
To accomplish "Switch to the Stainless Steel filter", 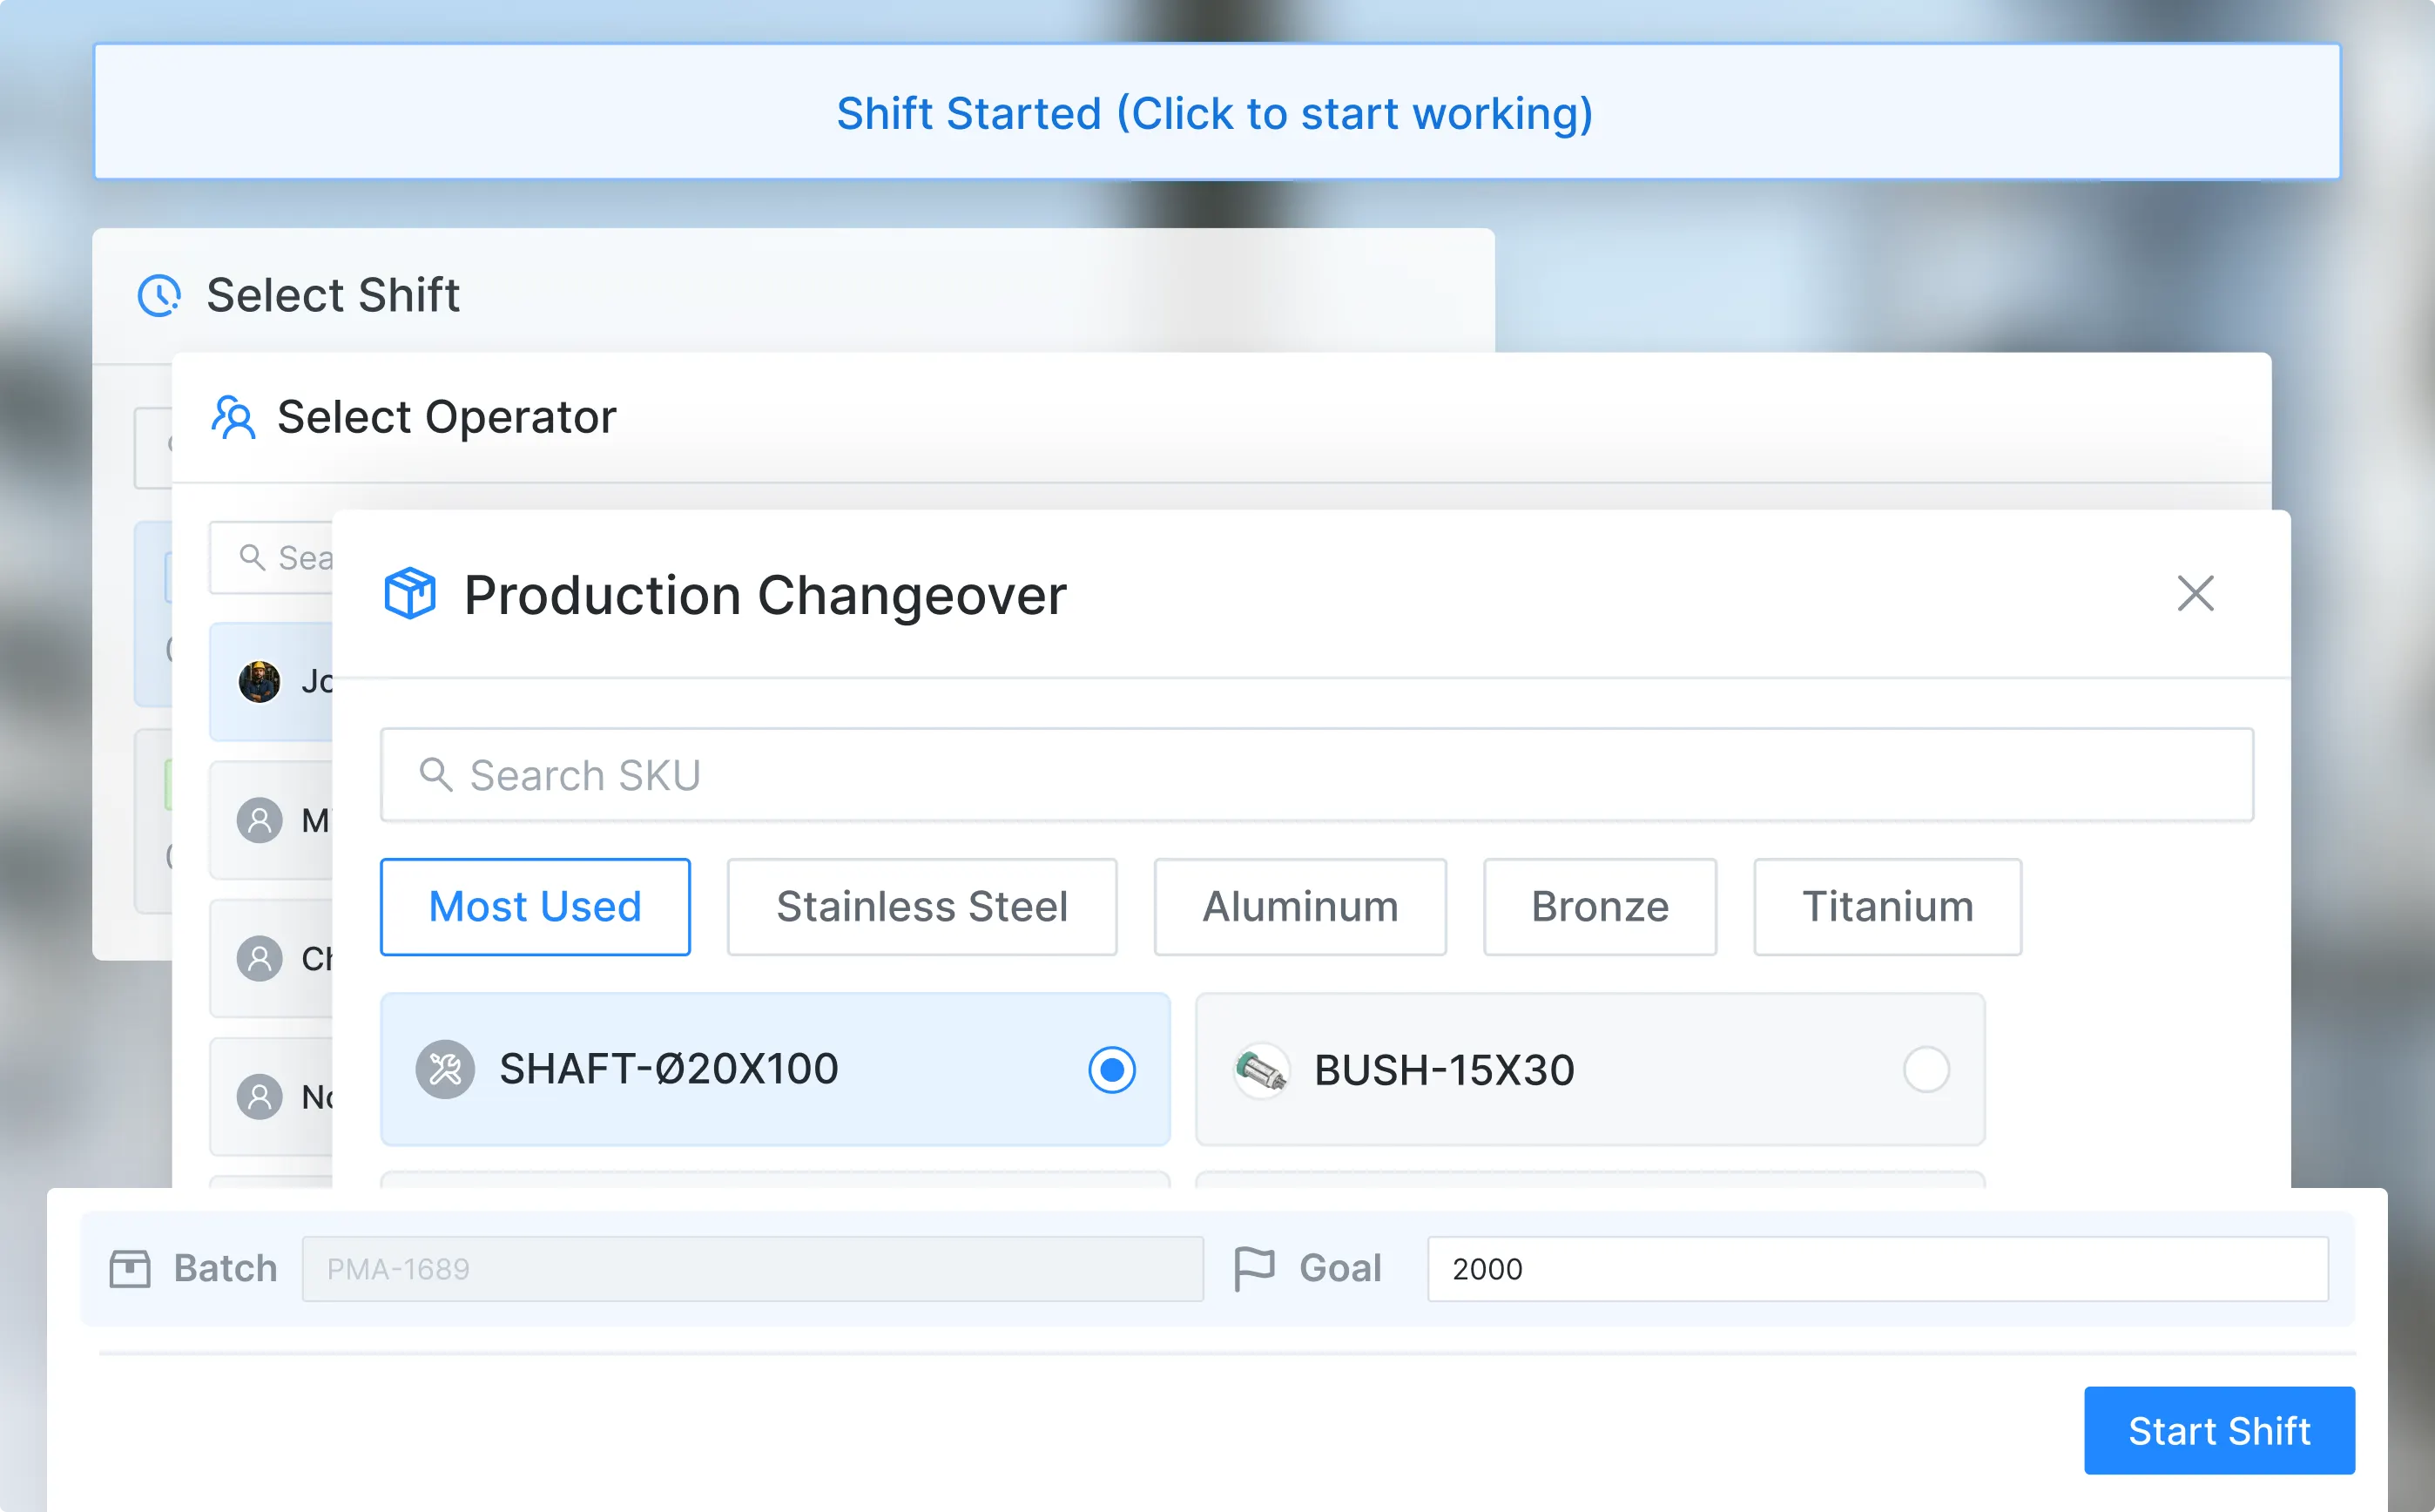I will tap(921, 906).
